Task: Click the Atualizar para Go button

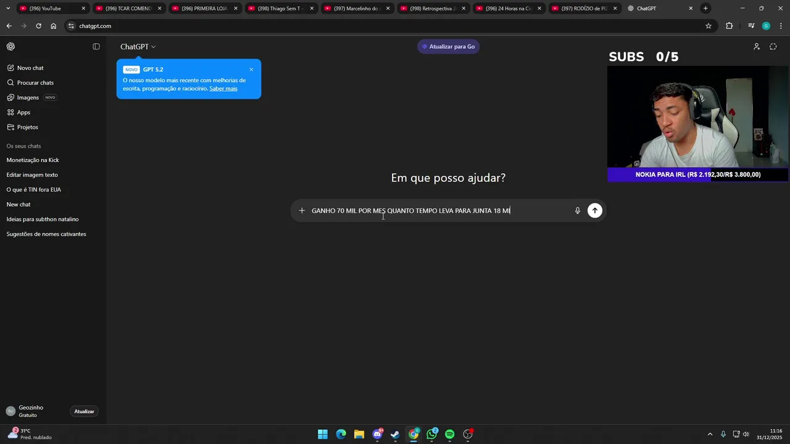Action: point(448,47)
